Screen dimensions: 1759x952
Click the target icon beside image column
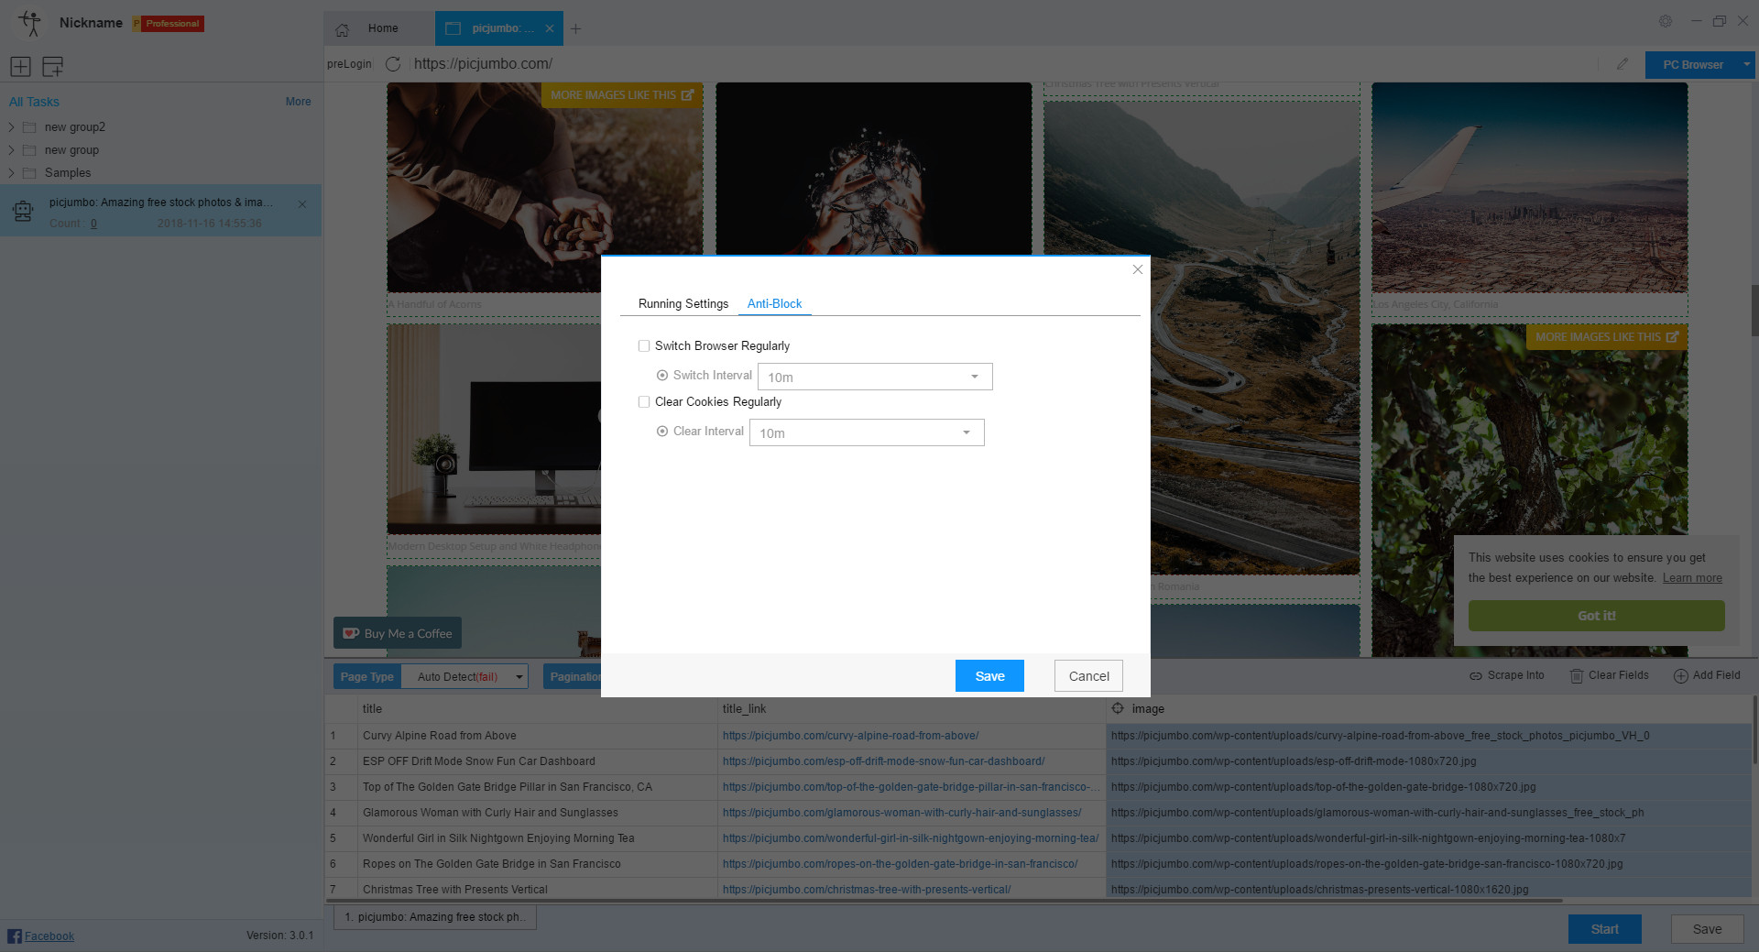tap(1118, 708)
